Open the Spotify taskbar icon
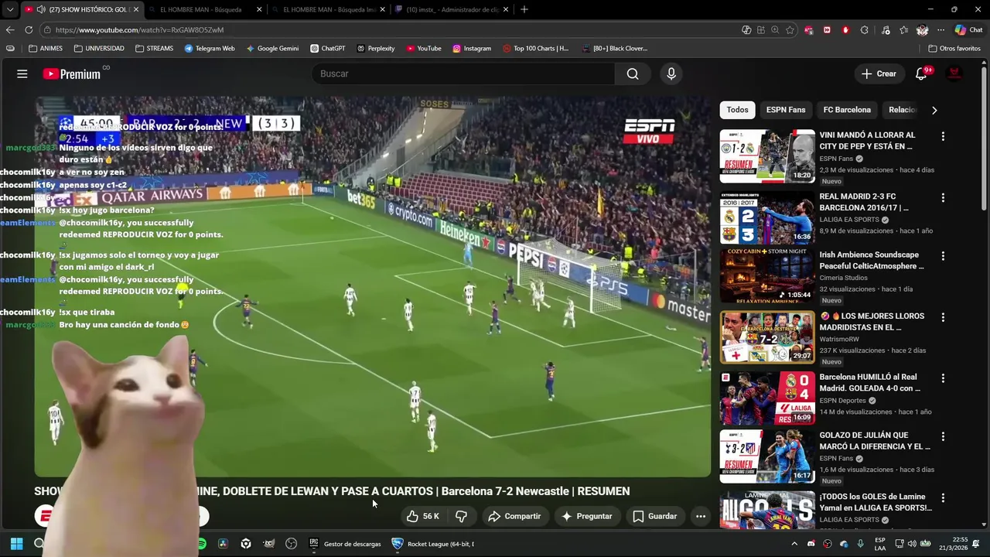 coord(201,544)
